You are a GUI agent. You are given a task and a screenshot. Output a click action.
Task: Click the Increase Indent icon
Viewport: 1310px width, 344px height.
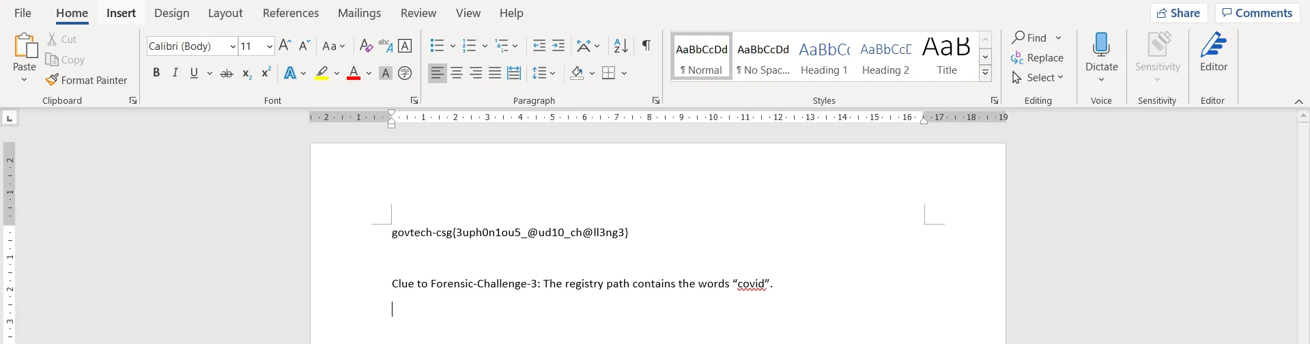point(558,46)
